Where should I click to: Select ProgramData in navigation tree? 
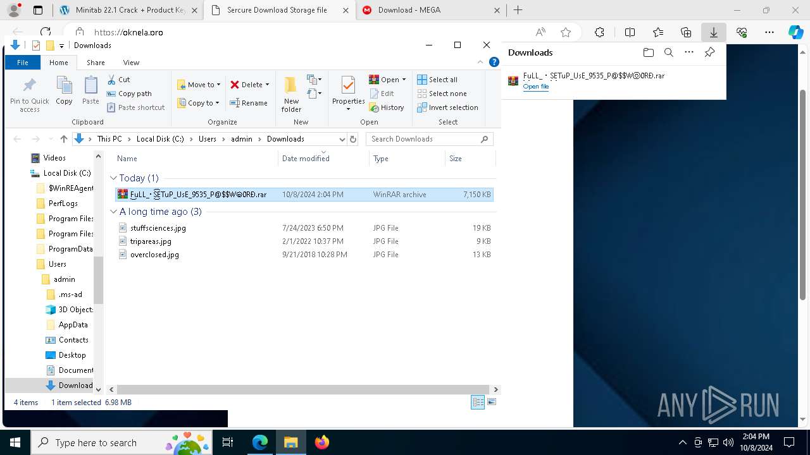[x=70, y=249]
